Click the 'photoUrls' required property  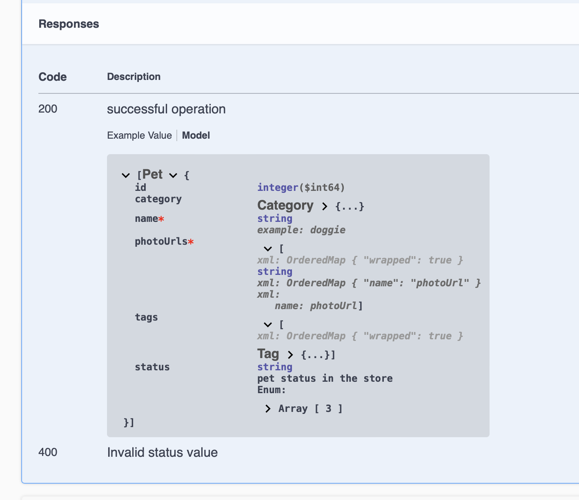(x=164, y=241)
